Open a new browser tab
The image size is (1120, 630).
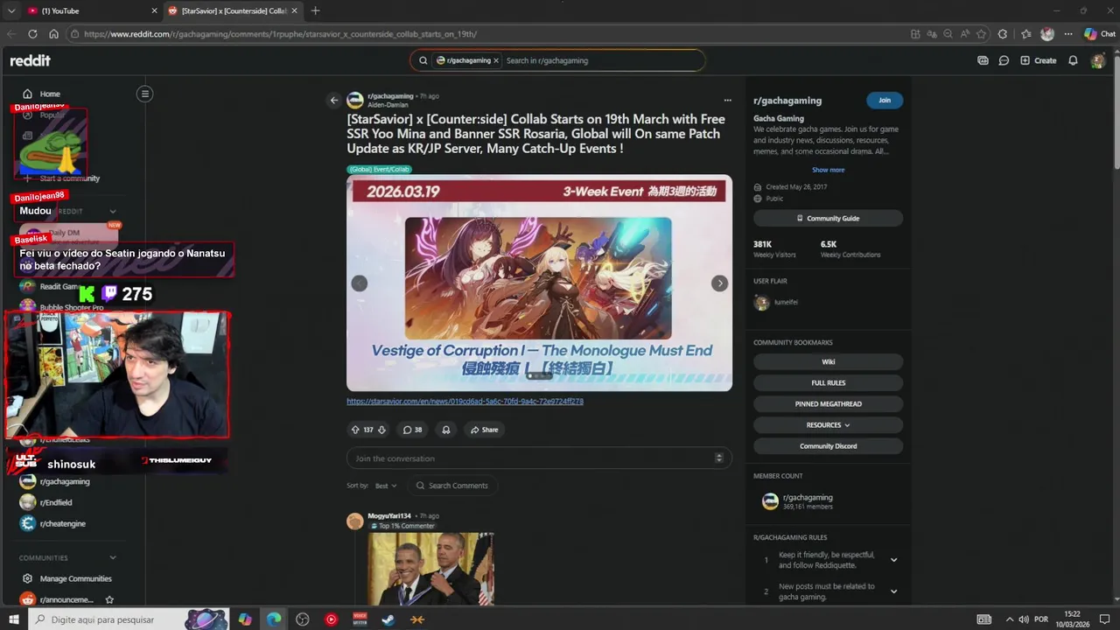pyautogui.click(x=315, y=10)
